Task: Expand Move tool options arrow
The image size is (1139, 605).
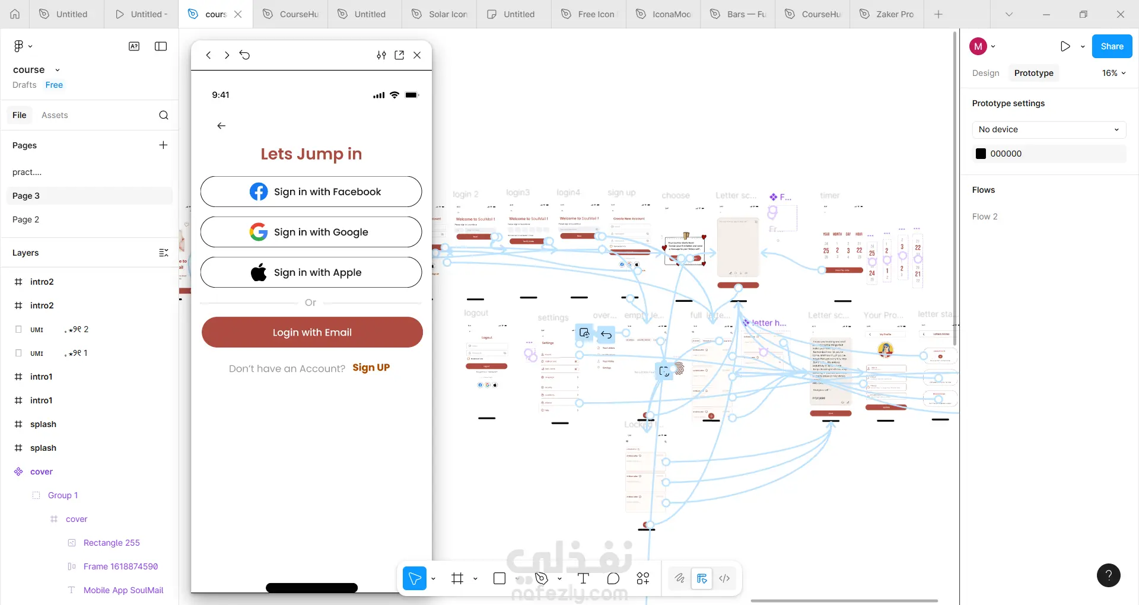Action: click(x=433, y=579)
